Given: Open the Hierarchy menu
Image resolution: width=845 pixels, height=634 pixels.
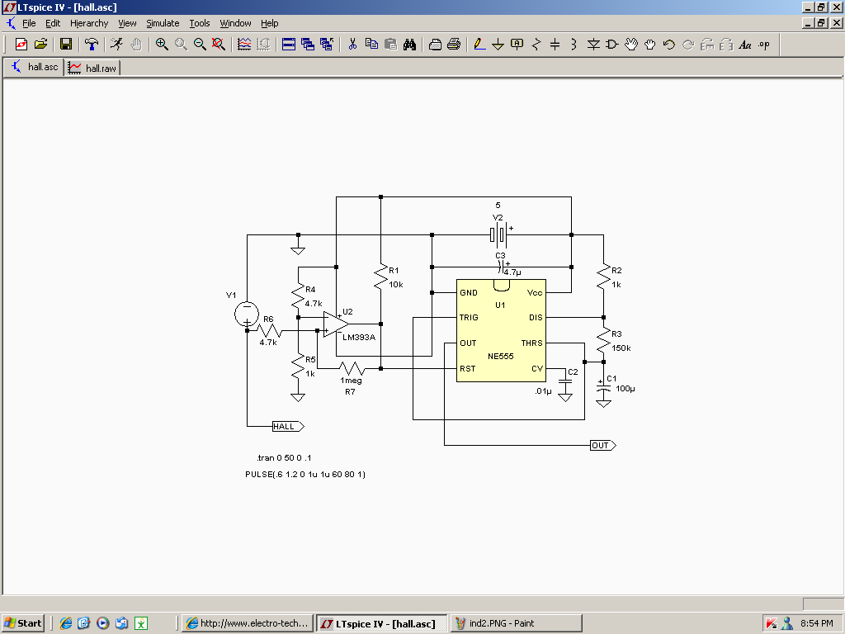Looking at the screenshot, I should coord(89,23).
